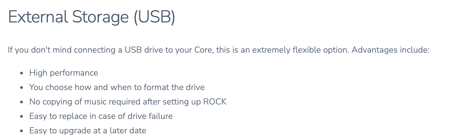
Task: Select 'Easy to upgrade at a later date' item
Action: (x=88, y=131)
